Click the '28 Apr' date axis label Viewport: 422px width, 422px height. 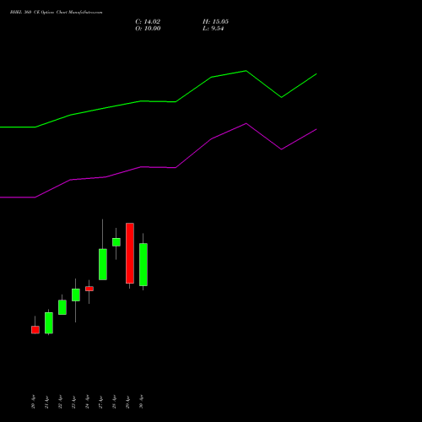pos(114,402)
